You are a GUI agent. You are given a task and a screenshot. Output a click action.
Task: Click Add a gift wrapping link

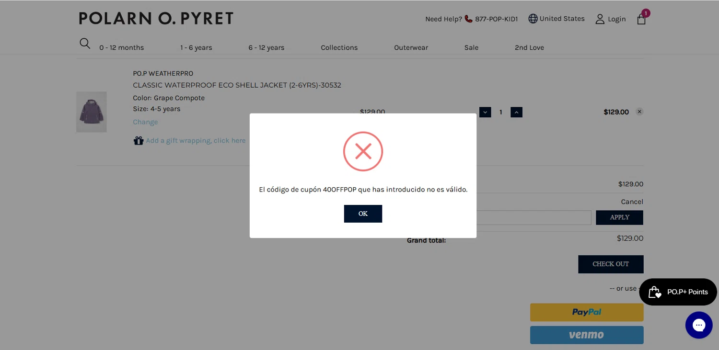pyautogui.click(x=196, y=141)
